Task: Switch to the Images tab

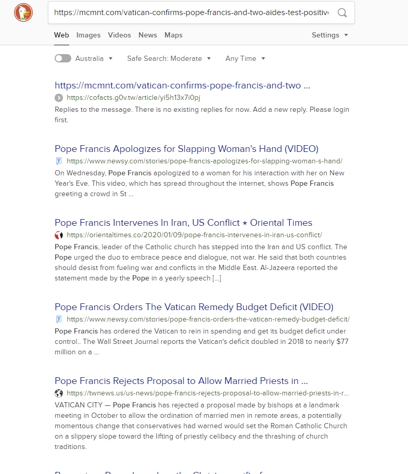Action: pyautogui.click(x=88, y=35)
